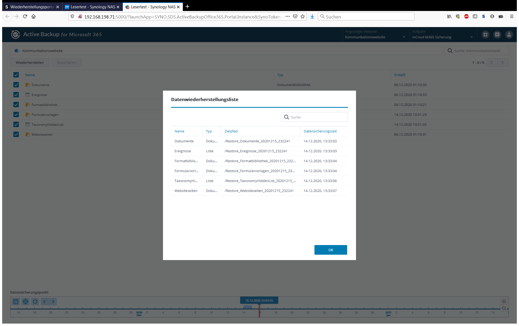Screen dimensions: 519x326
Task: Click the timeline refresh icon
Action: [x=35, y=302]
